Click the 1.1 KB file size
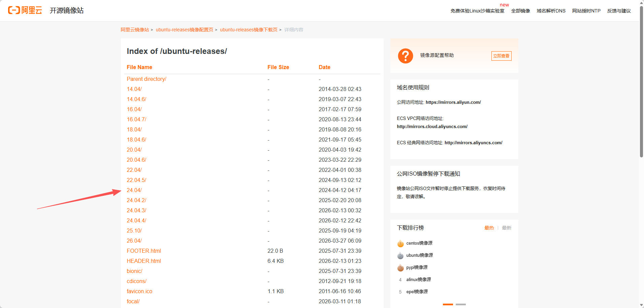This screenshot has height=308, width=644. [276, 291]
